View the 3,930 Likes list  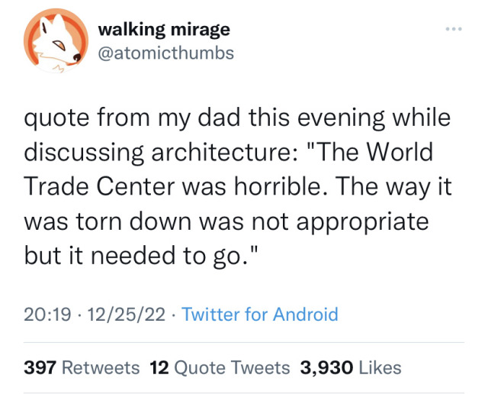click(x=351, y=367)
